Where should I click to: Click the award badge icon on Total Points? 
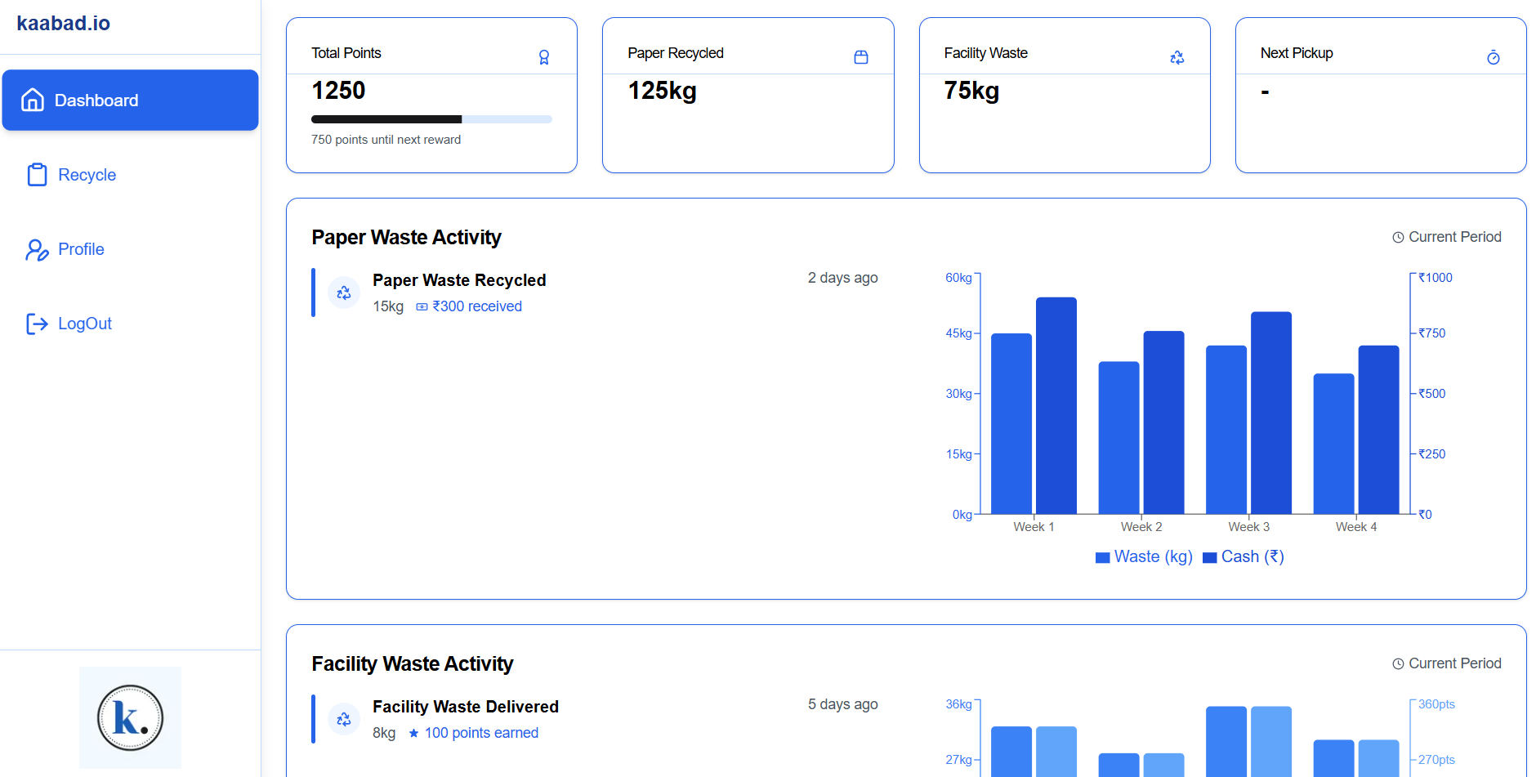[x=544, y=57]
